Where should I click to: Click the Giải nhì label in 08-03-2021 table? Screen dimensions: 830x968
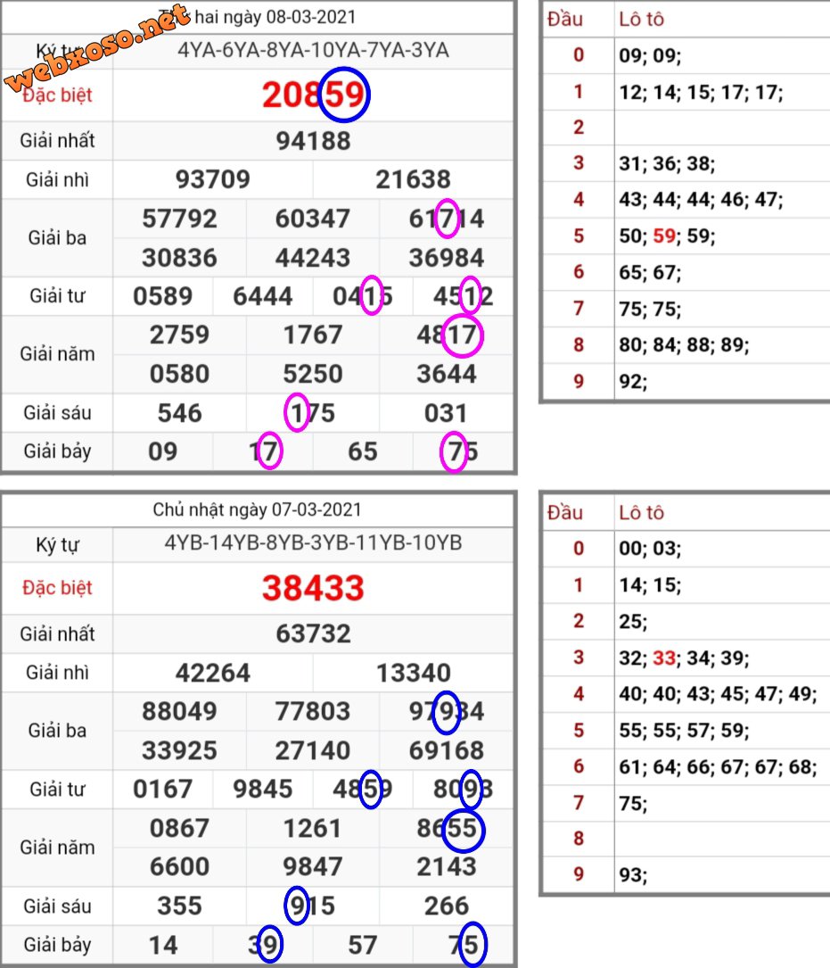(x=57, y=179)
